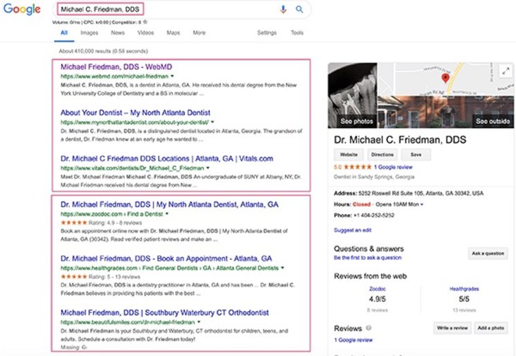The height and width of the screenshot is (356, 516).
Task: Click the star icon beside Competition
Action: [x=145, y=22]
